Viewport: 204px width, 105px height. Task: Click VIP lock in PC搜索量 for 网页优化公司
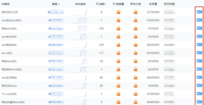[119, 12]
